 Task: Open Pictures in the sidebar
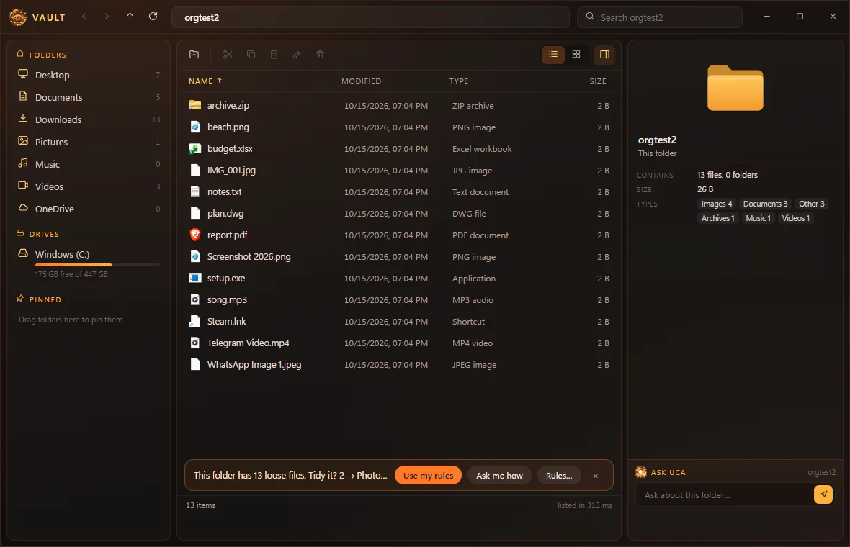(89, 141)
